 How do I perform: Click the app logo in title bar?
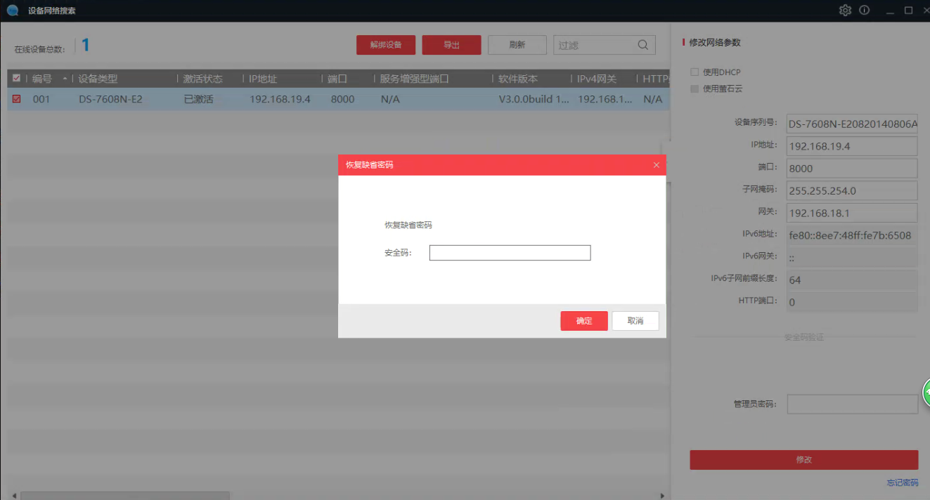(13, 11)
